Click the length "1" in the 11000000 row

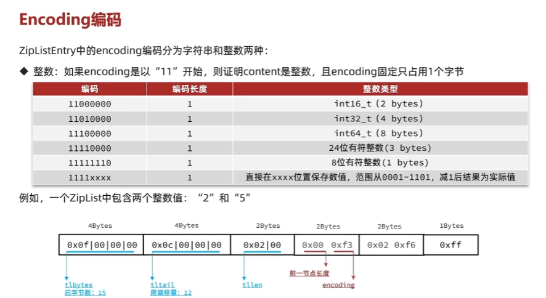[190, 104]
